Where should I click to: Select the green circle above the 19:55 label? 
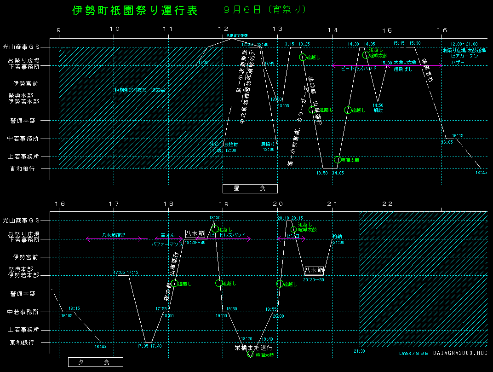coord(280,284)
